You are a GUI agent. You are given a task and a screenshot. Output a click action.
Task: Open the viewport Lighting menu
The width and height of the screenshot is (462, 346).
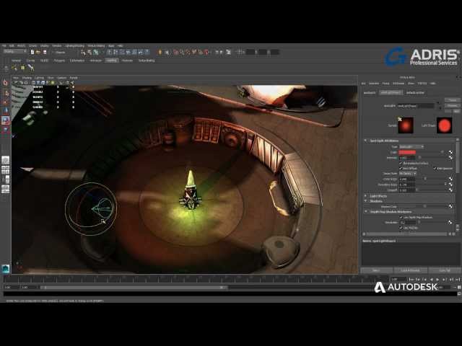(x=40, y=78)
